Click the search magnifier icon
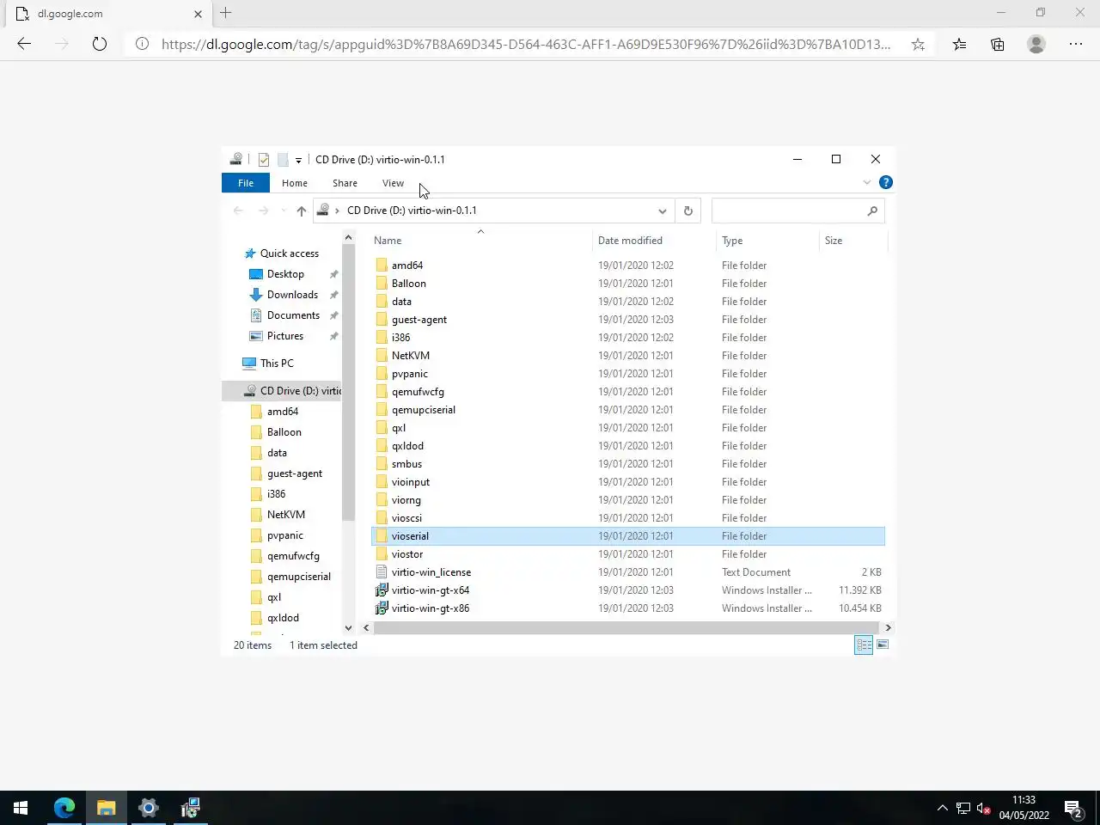The height and width of the screenshot is (825, 1100). pos(873,211)
